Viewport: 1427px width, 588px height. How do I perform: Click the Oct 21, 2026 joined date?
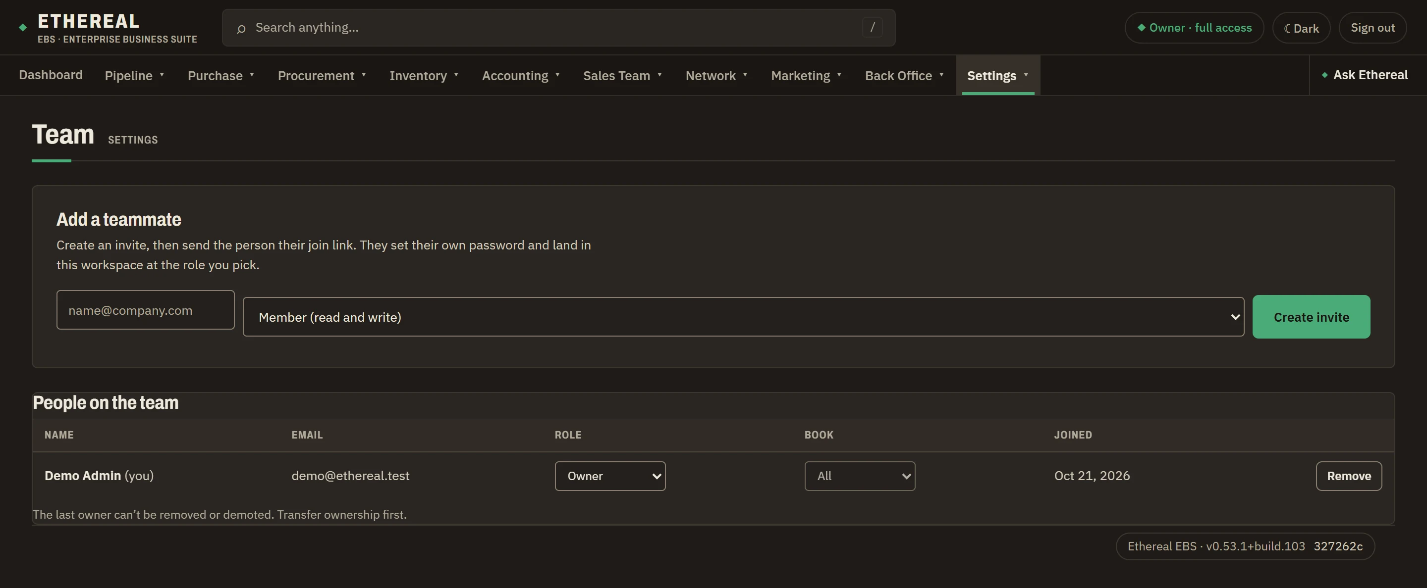[x=1091, y=476]
